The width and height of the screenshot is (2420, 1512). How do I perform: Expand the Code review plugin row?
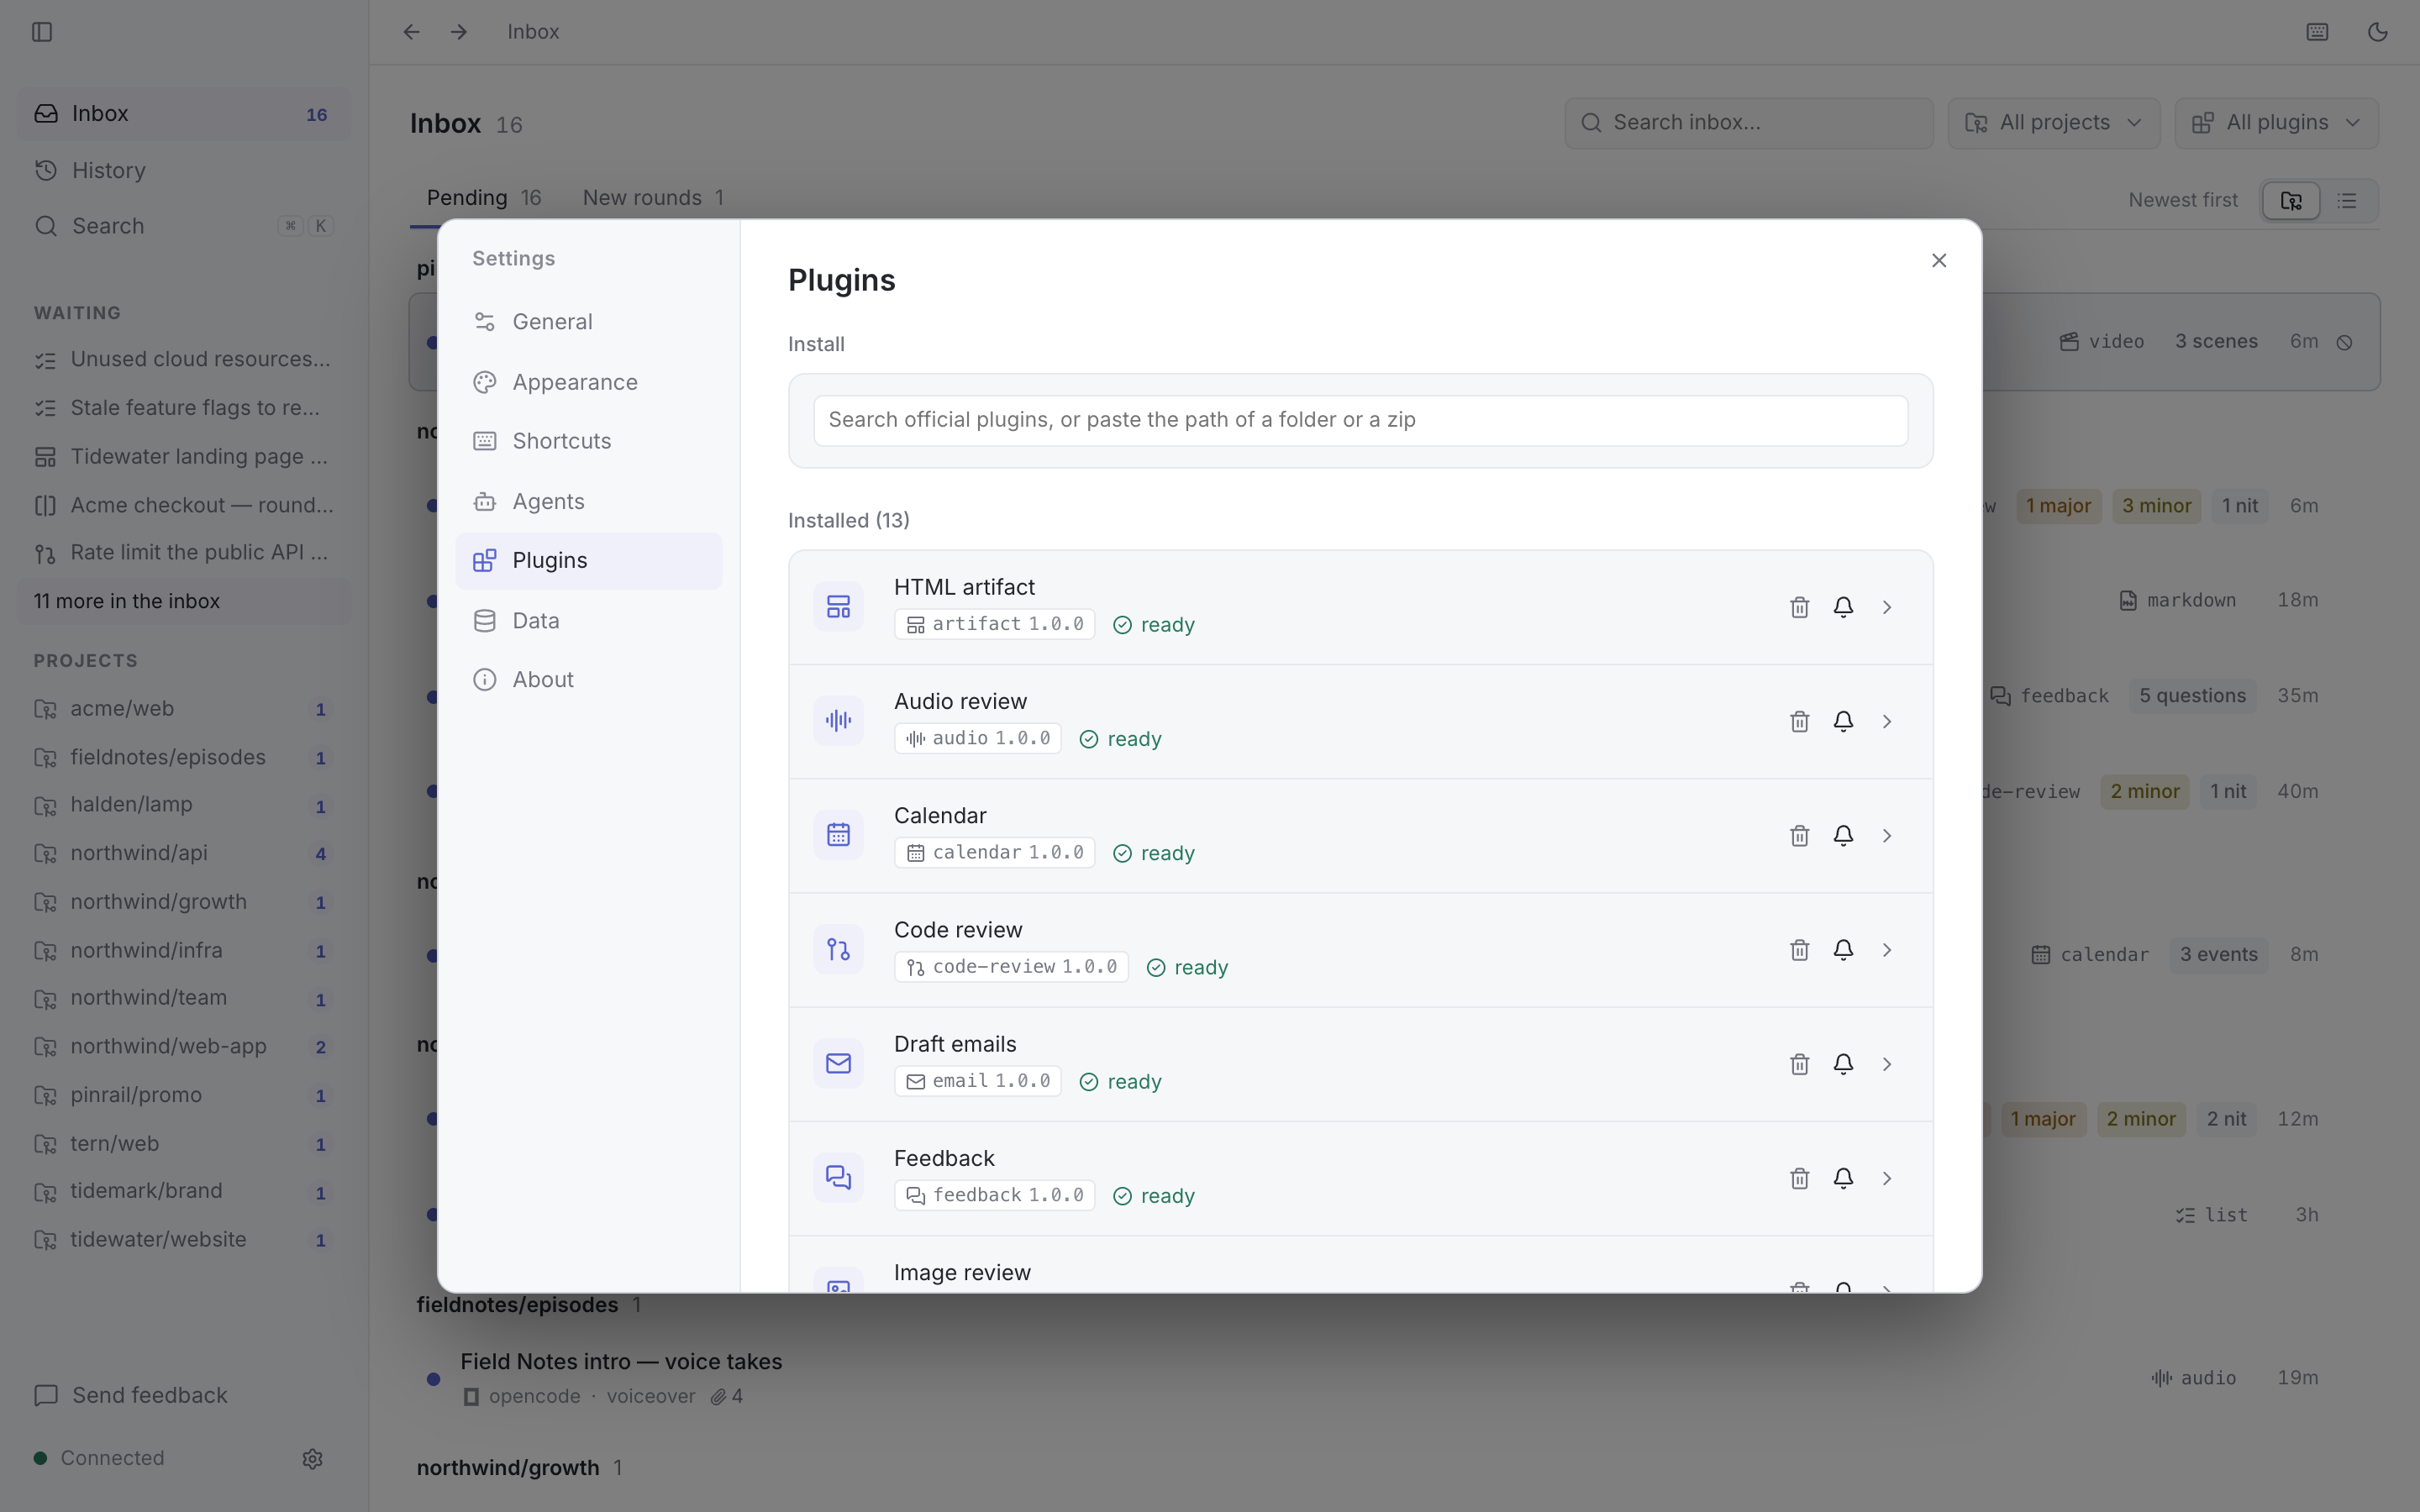point(1887,949)
